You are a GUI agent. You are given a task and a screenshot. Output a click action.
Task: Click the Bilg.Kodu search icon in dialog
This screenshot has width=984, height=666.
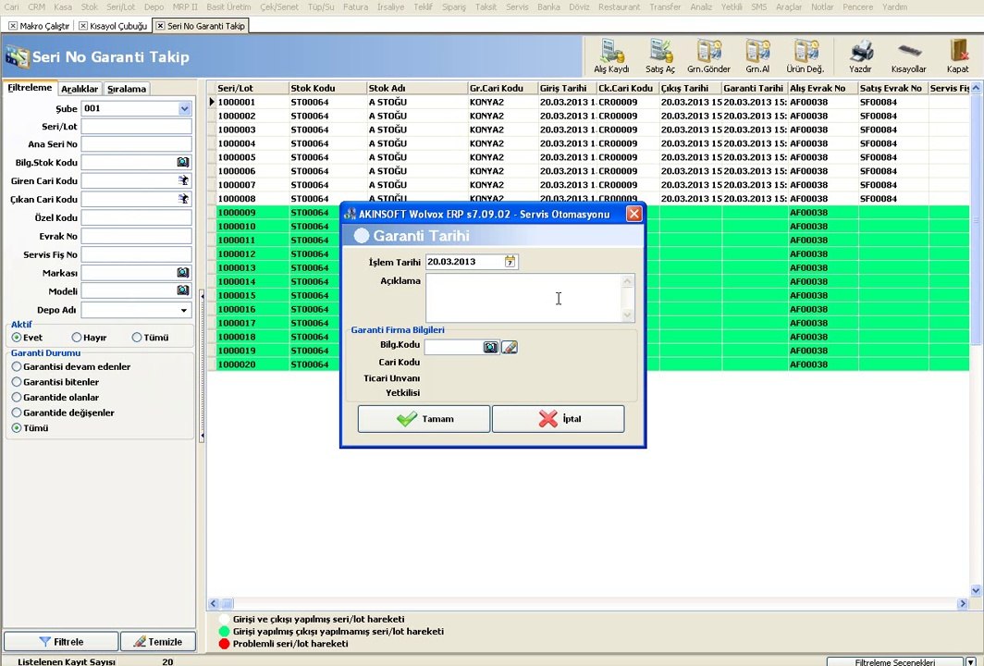491,347
